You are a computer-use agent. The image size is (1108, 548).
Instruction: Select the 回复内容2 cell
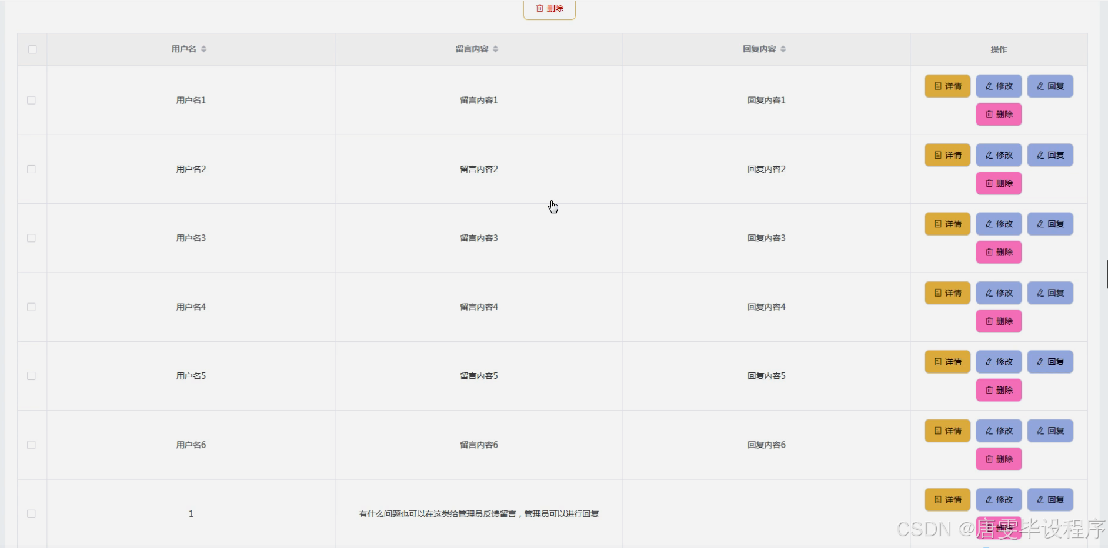click(x=766, y=169)
